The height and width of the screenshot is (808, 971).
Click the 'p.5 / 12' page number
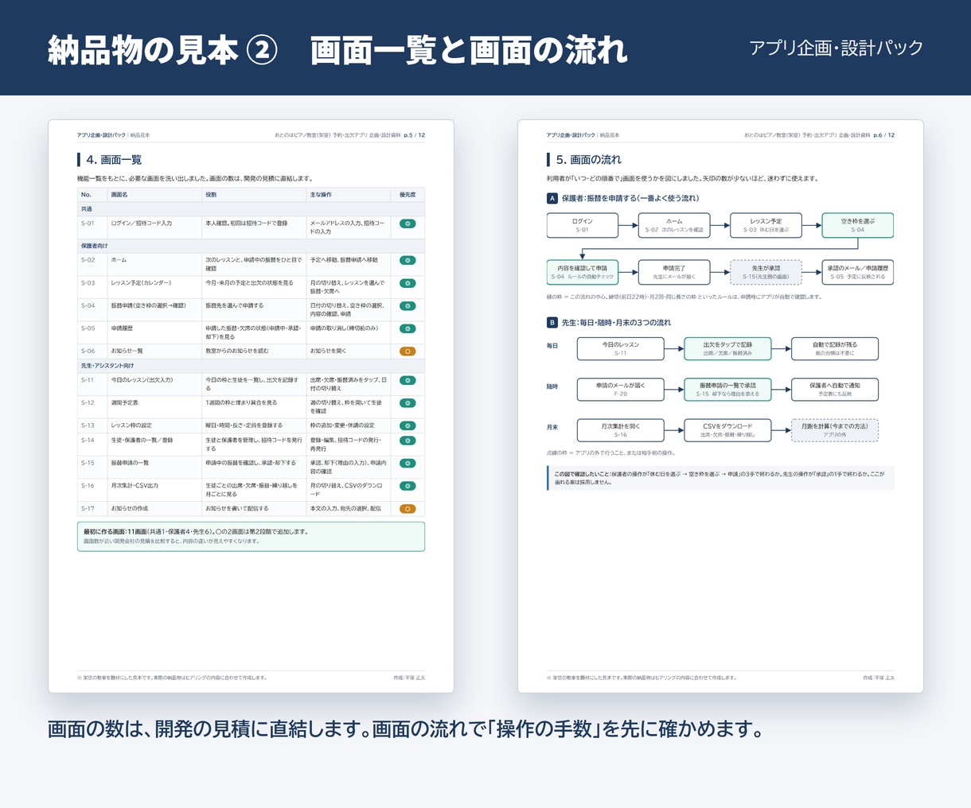pos(415,135)
